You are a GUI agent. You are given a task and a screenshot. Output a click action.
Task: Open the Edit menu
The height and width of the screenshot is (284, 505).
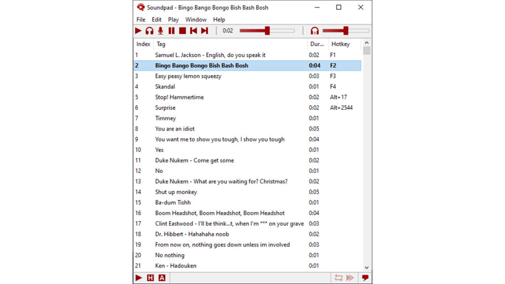156,20
